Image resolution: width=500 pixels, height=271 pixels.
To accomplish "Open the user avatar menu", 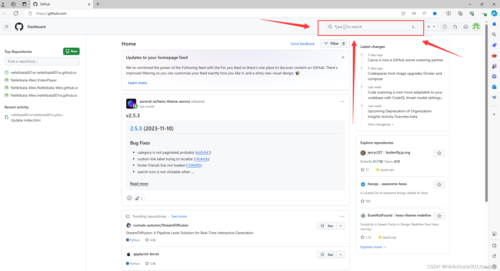I will pyautogui.click(x=476, y=27).
